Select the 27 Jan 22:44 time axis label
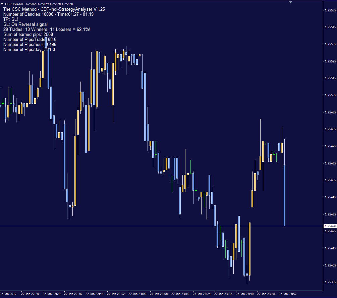The height and width of the screenshot is (298, 337). 94,294
